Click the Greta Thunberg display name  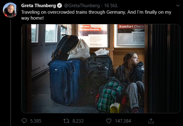pos(38,6)
